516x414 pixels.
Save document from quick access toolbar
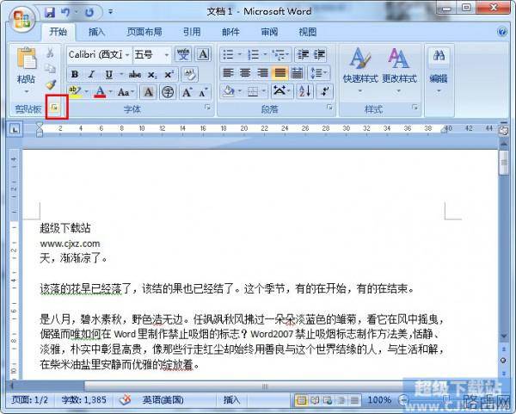(x=50, y=13)
